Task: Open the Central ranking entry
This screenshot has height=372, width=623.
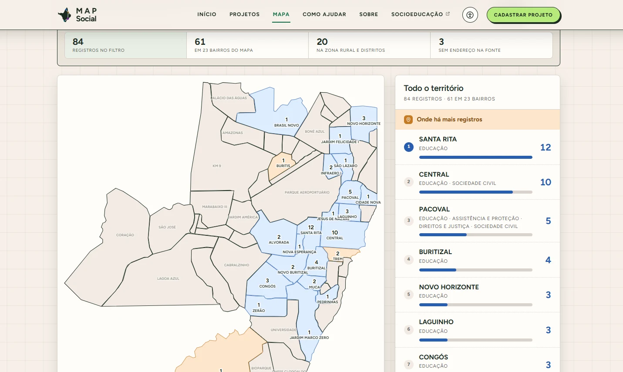Action: 478,182
